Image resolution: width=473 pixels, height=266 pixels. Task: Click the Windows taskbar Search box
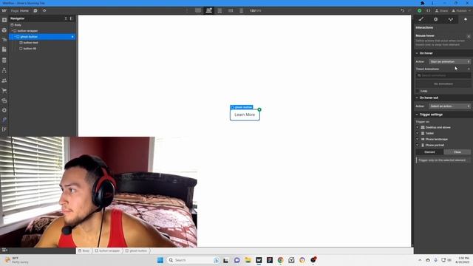(193, 260)
